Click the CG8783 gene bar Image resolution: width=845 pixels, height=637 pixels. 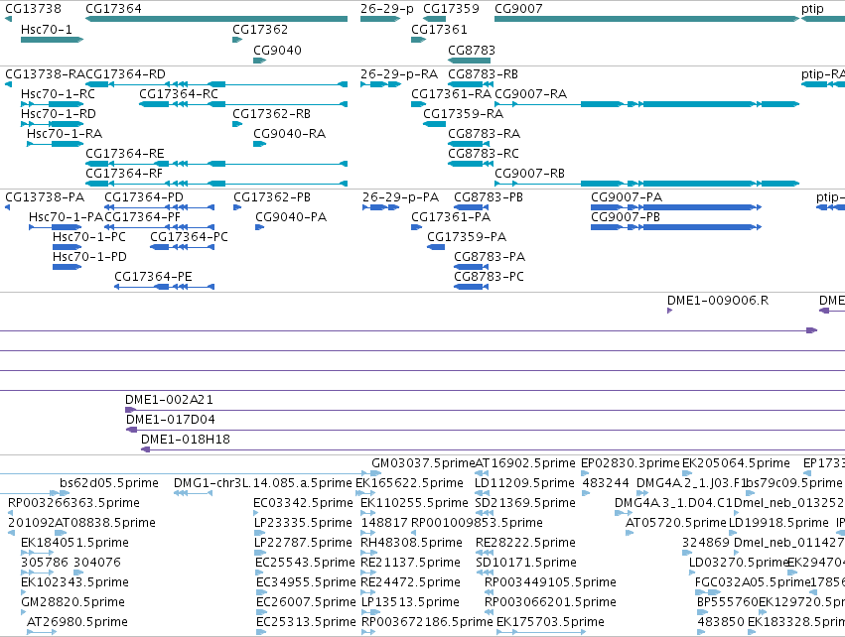tap(469, 61)
